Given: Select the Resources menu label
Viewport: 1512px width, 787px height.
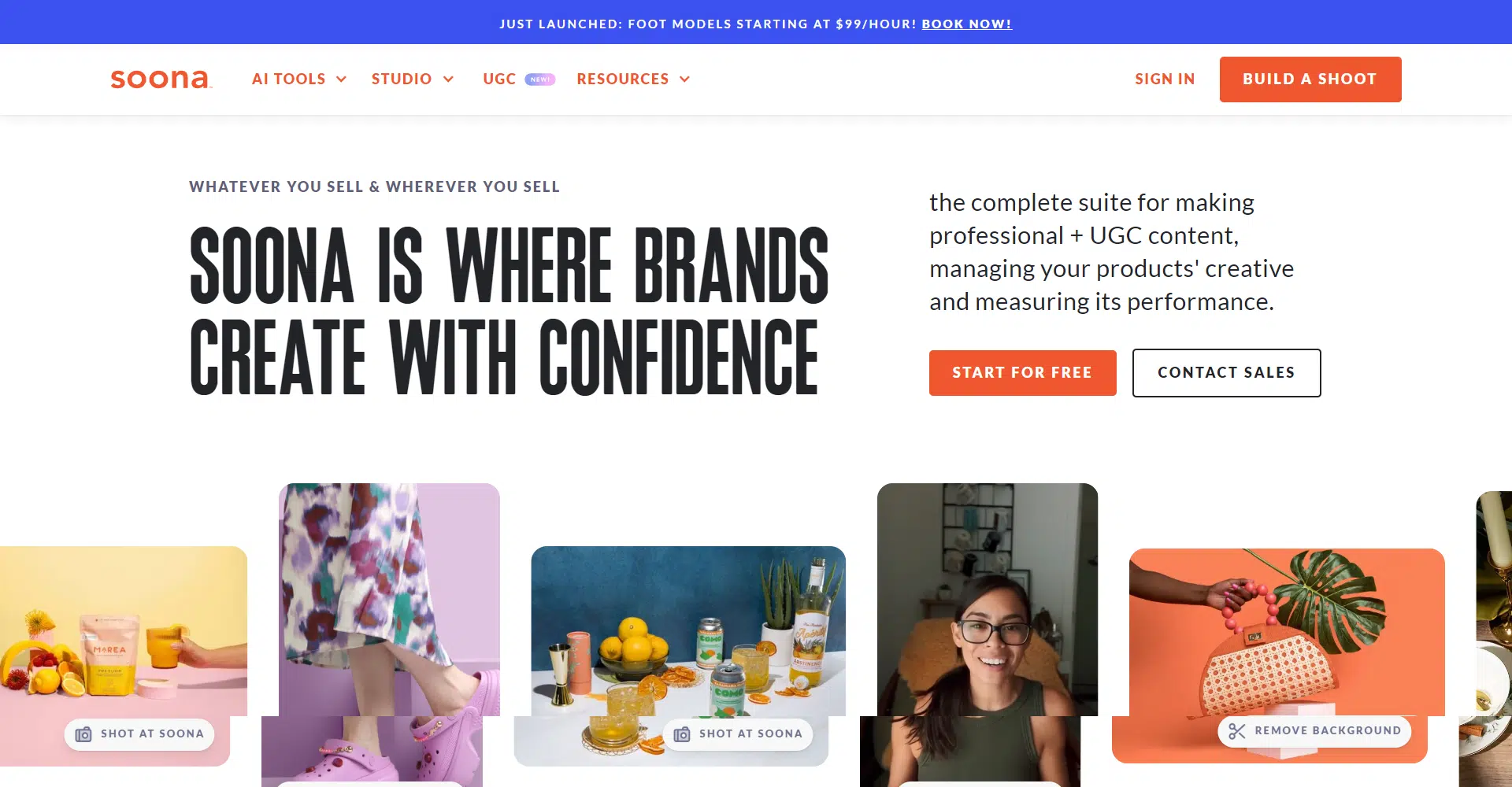Looking at the screenshot, I should (x=622, y=79).
